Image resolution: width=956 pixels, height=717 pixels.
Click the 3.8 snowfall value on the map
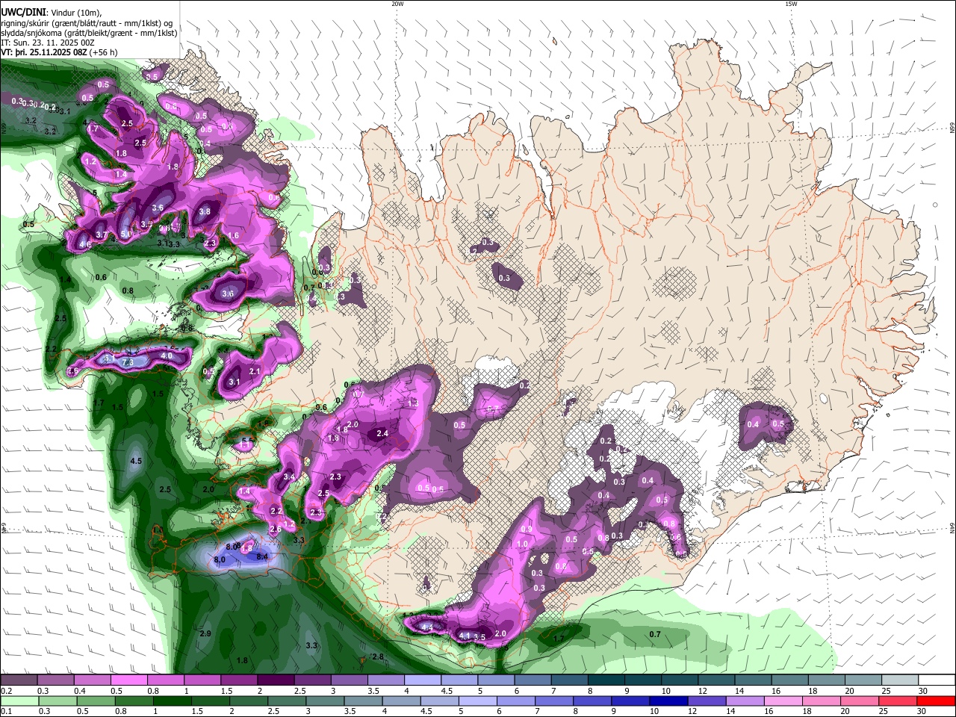[x=205, y=211]
